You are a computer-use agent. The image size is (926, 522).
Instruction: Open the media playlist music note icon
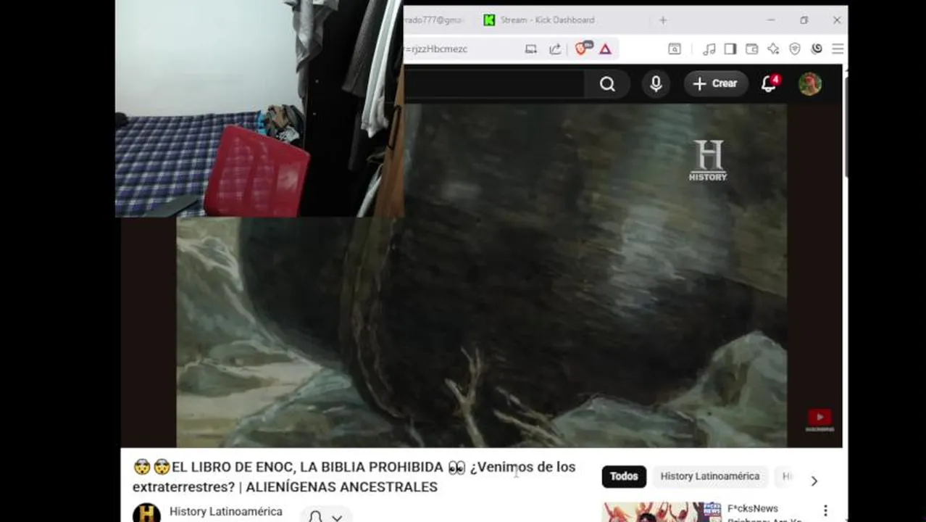(x=709, y=49)
